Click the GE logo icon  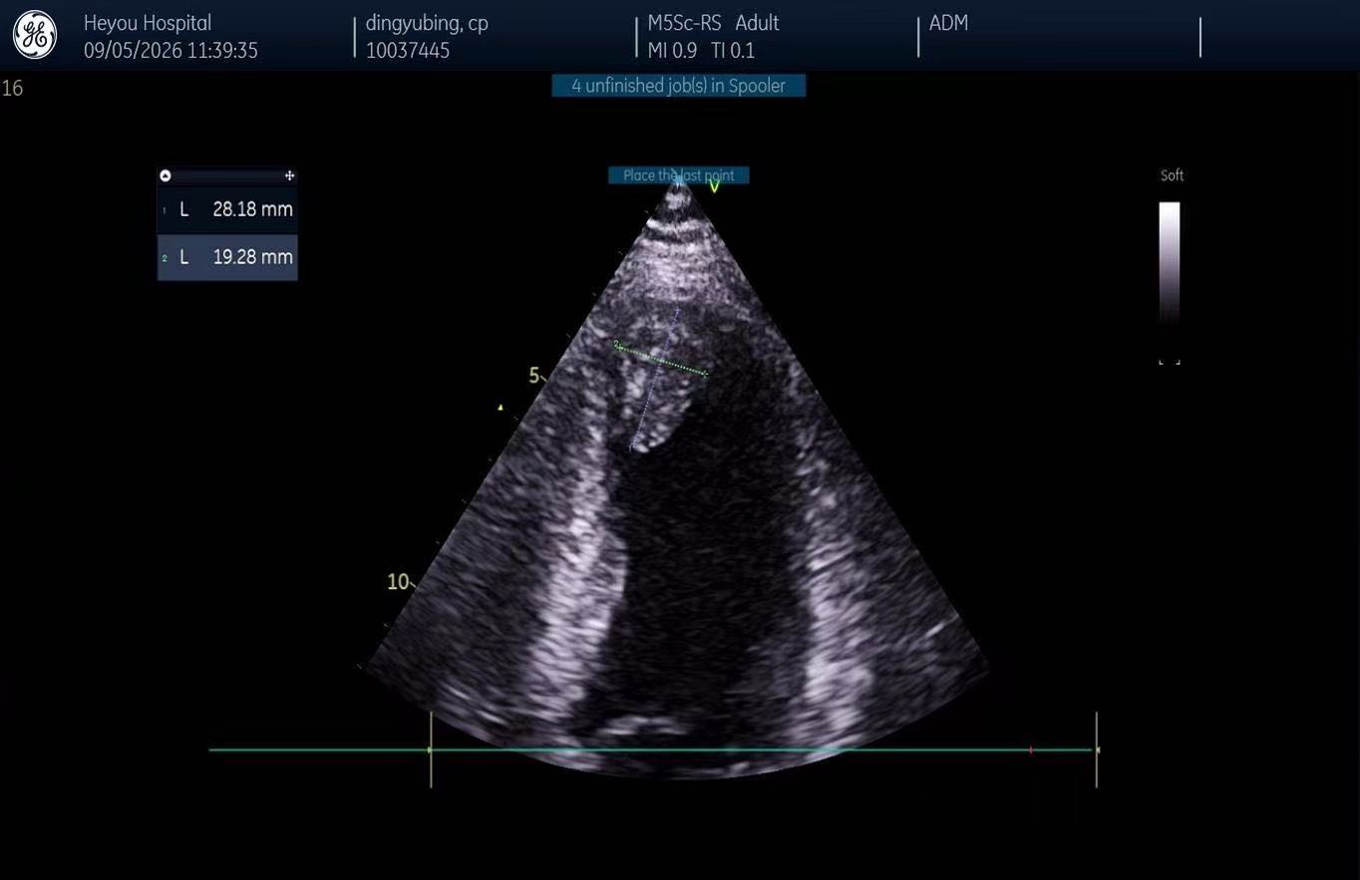(35, 35)
